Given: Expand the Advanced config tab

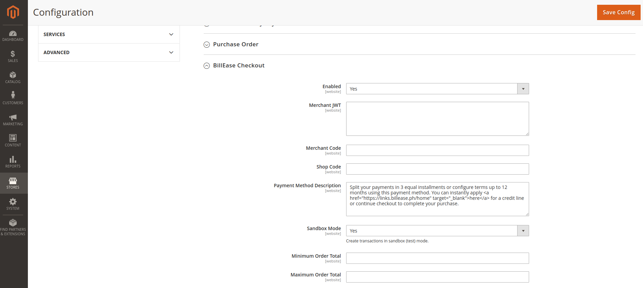Looking at the screenshot, I should tap(109, 52).
